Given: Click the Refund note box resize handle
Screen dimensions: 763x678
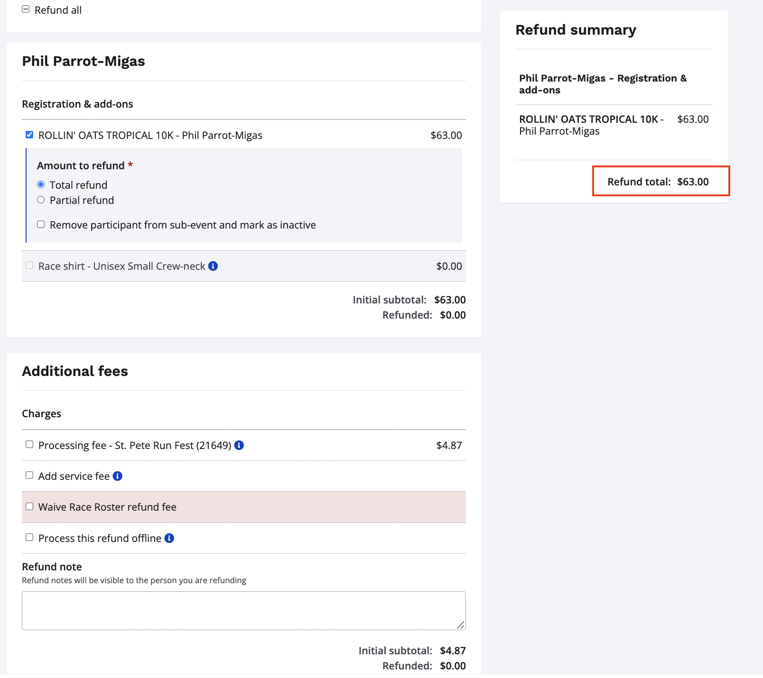Looking at the screenshot, I should pos(461,625).
